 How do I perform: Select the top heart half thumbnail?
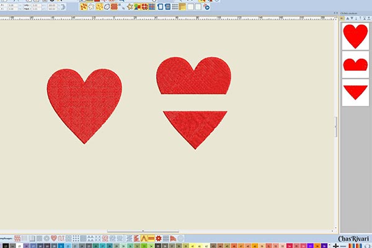[x=355, y=64]
